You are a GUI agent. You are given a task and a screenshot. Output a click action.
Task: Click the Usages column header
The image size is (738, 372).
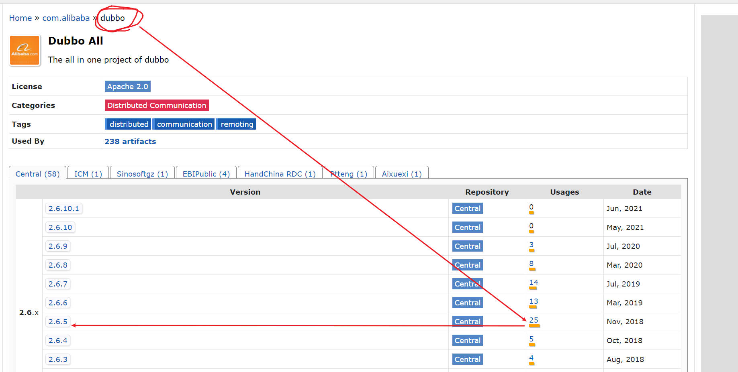click(x=564, y=192)
